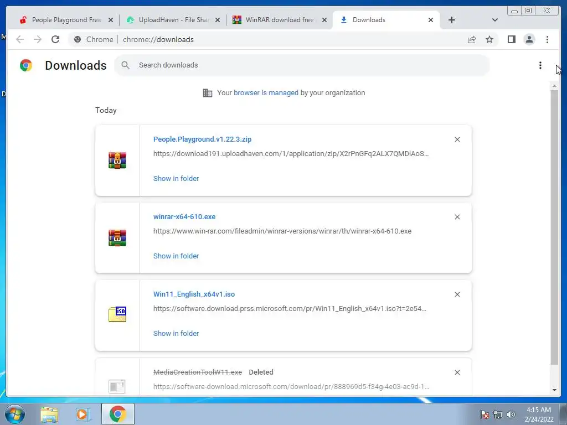Click the MediaCreationTool source URL
The height and width of the screenshot is (425, 567).
(x=291, y=386)
